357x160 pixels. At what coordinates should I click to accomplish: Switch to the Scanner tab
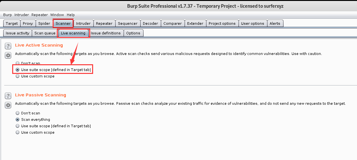63,23
